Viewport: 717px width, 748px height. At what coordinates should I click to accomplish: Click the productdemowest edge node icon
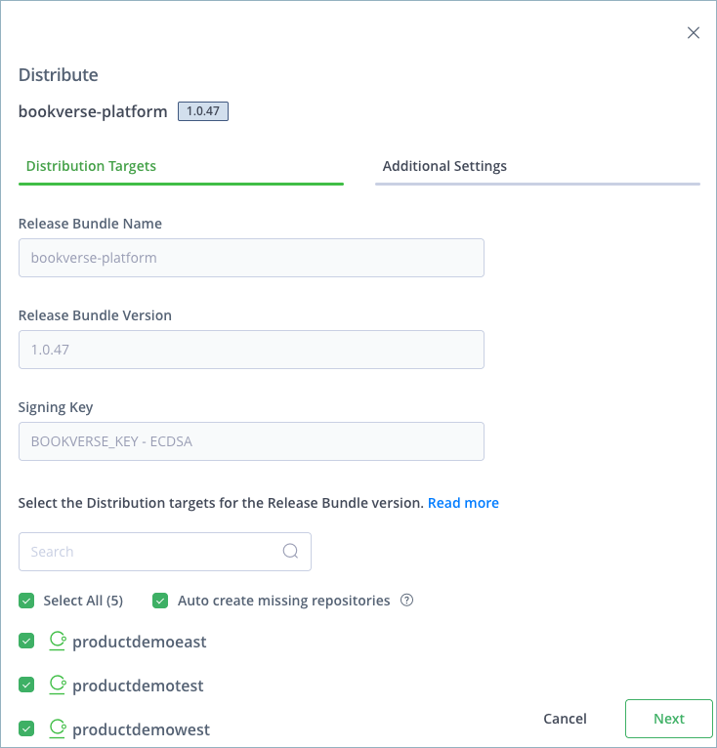[58, 728]
